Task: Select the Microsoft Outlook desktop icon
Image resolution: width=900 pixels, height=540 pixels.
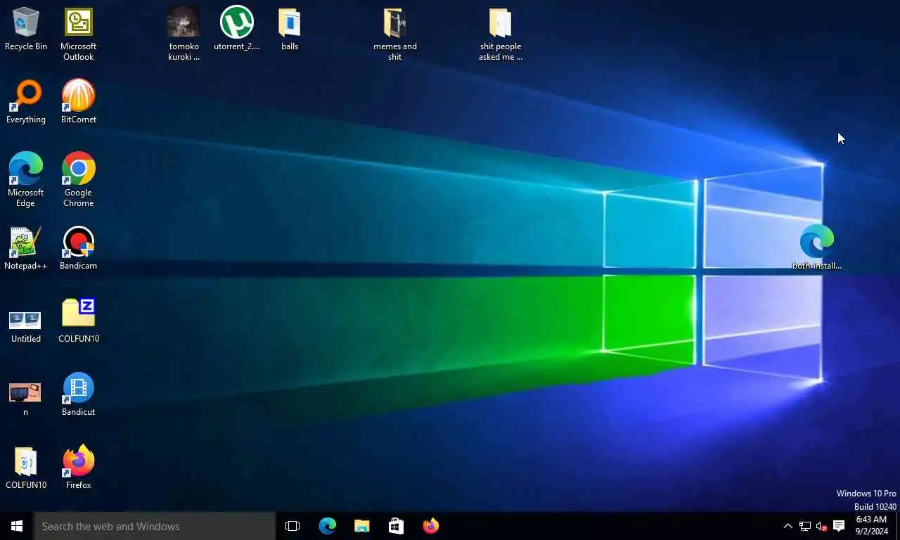Action: (78, 34)
